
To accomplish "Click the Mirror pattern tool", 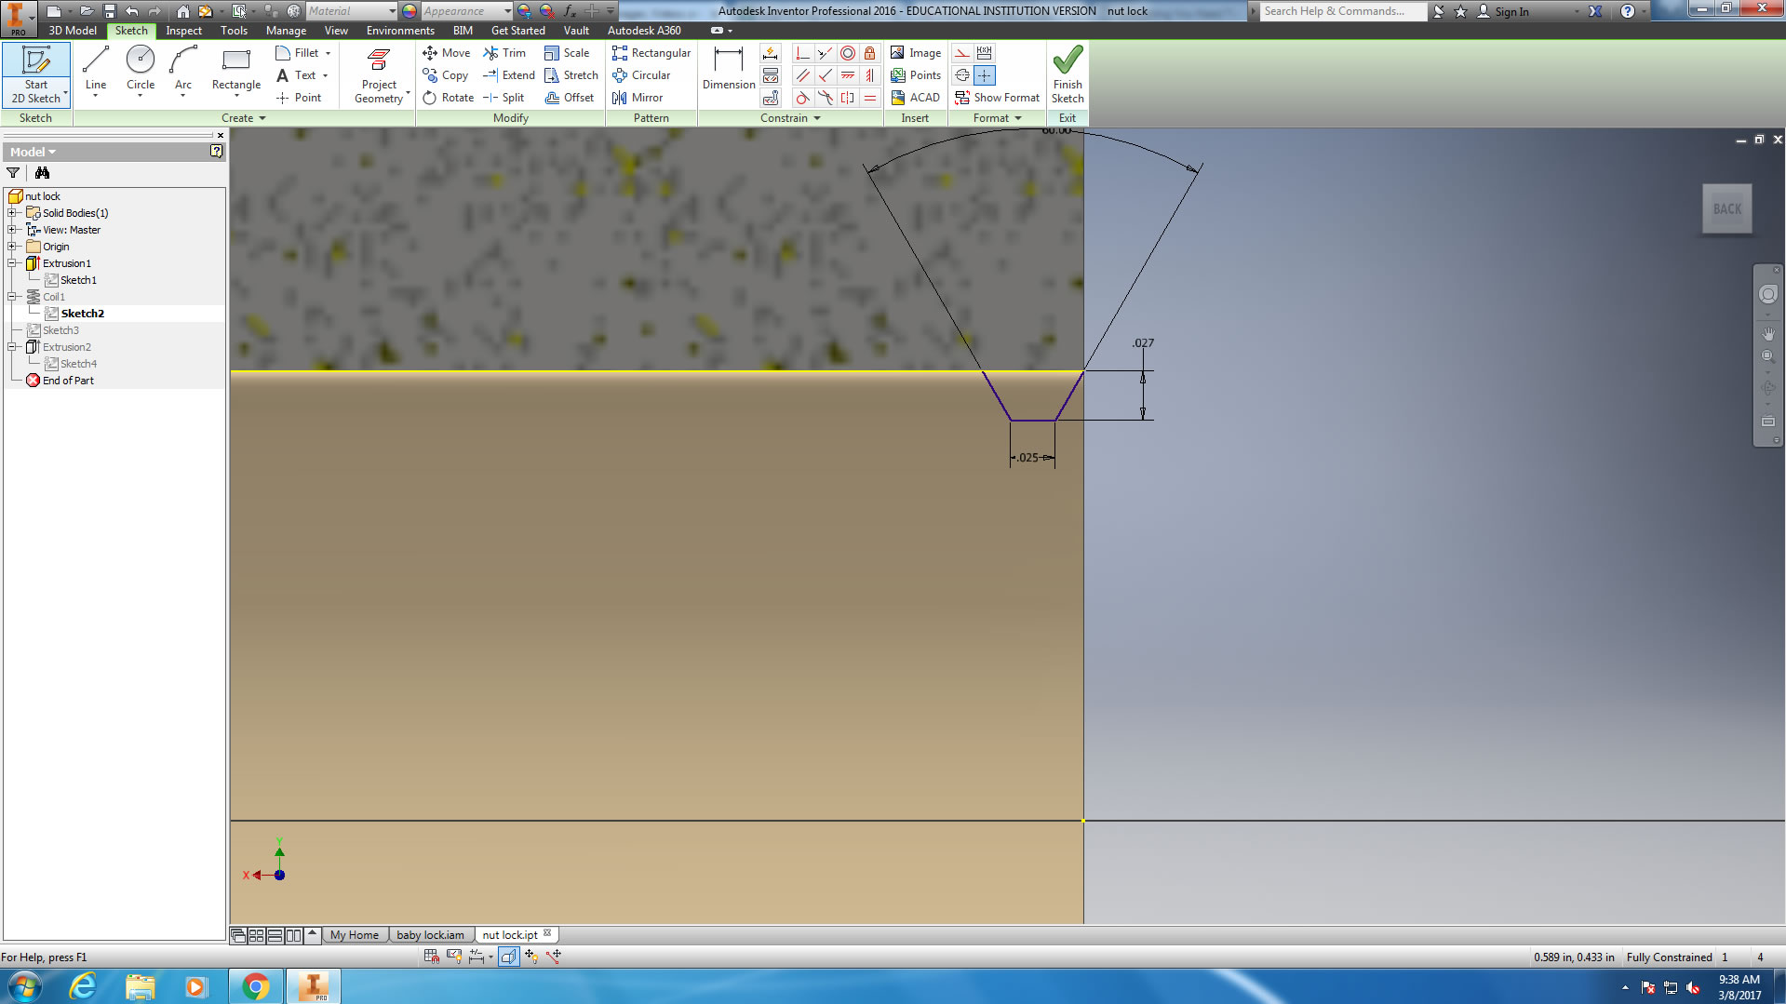I will [x=638, y=98].
